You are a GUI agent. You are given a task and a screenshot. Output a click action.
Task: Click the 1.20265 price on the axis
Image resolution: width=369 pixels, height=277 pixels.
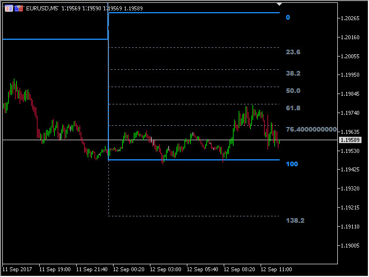(351, 18)
